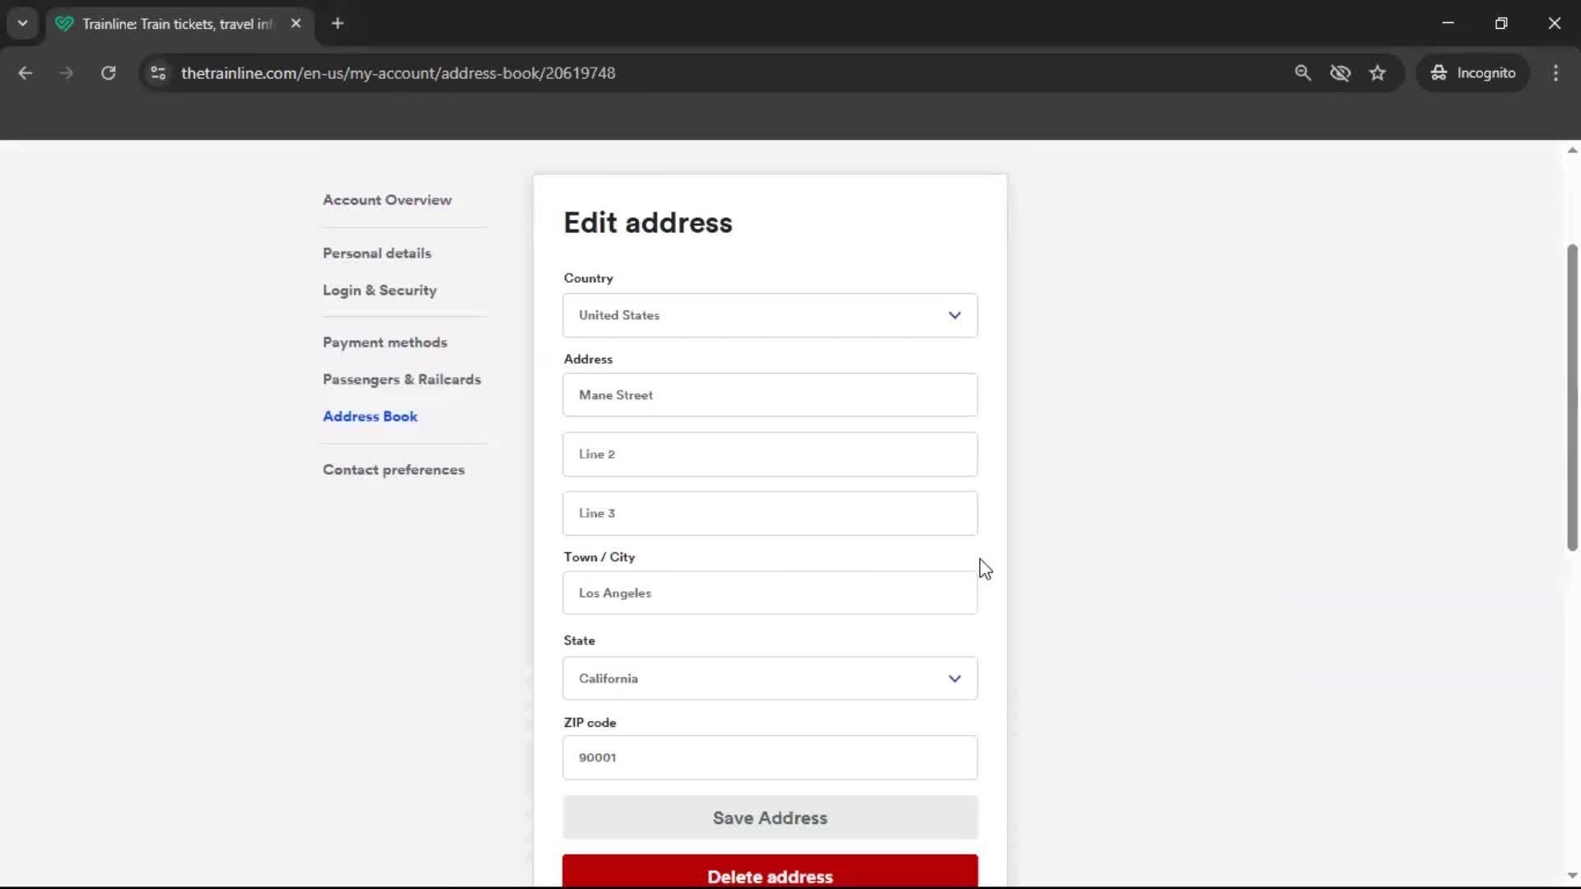This screenshot has width=1581, height=889.
Task: Open the Personal details sidebar link
Action: click(x=376, y=253)
